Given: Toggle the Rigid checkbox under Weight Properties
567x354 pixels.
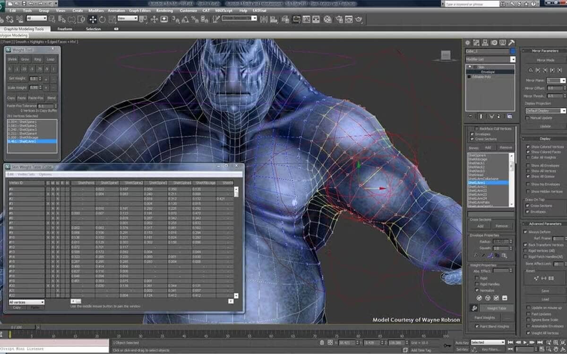Looking at the screenshot, I should point(476,278).
